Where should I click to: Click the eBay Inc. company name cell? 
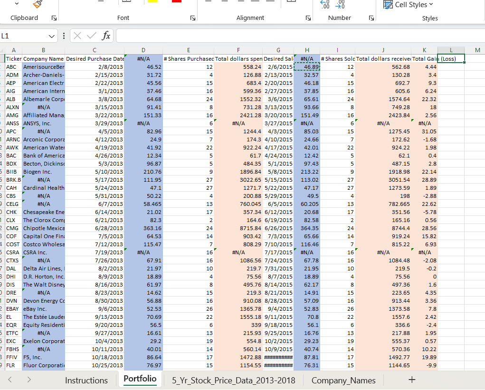43,309
